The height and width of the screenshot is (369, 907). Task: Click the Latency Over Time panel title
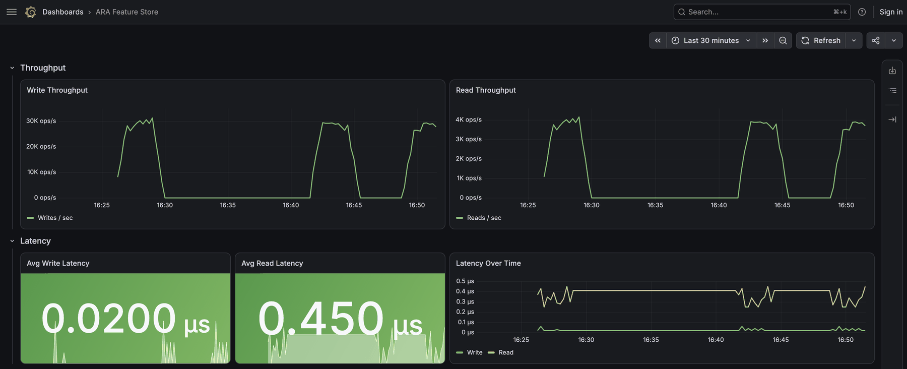tap(488, 263)
